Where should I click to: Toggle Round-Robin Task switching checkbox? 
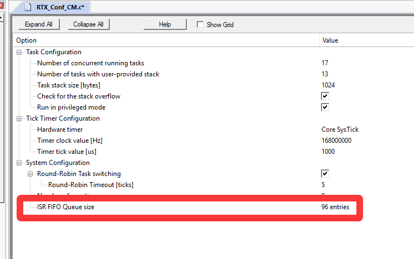click(x=325, y=174)
